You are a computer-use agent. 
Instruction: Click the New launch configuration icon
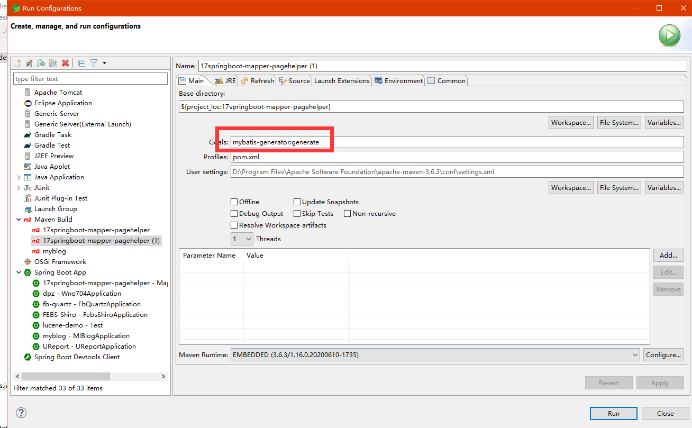(17, 63)
